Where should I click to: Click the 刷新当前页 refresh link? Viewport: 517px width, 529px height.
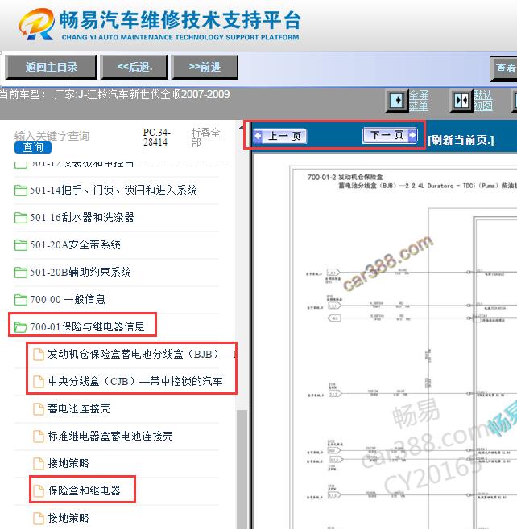(461, 140)
